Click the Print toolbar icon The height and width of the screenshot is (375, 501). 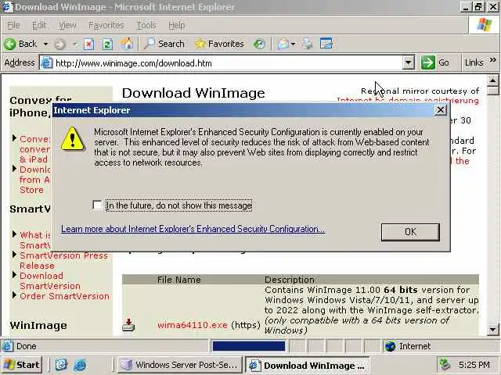(308, 44)
